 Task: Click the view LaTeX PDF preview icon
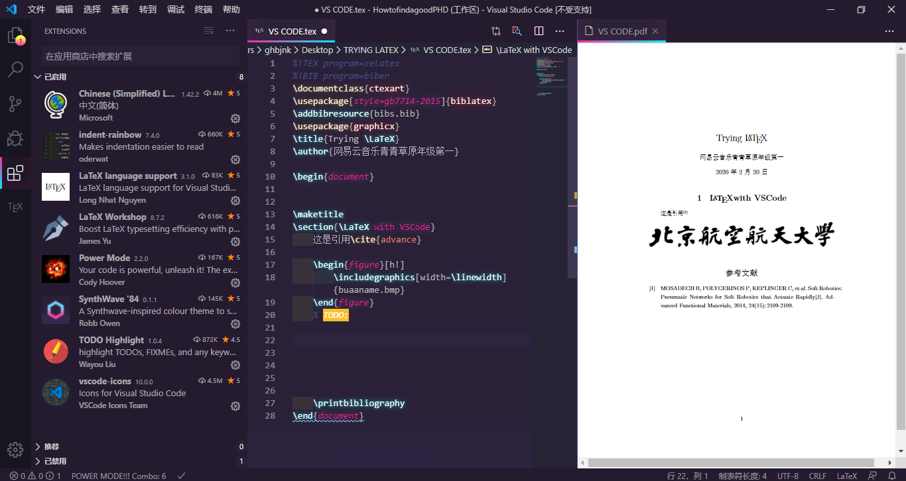517,31
